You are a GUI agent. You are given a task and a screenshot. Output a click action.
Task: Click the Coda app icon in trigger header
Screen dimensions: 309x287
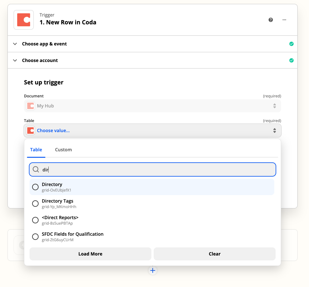click(24, 20)
